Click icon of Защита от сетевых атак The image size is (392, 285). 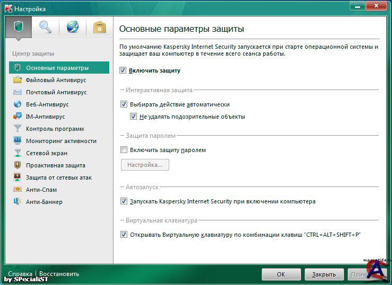coord(18,177)
